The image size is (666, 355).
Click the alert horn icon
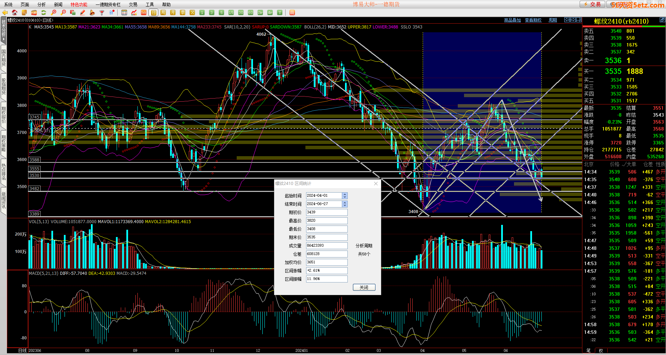[92, 12]
